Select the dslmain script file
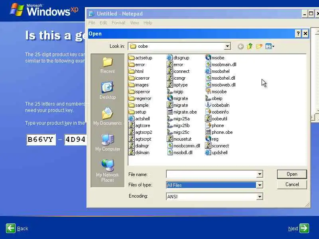Screen dimensions: 319x239 [139, 153]
